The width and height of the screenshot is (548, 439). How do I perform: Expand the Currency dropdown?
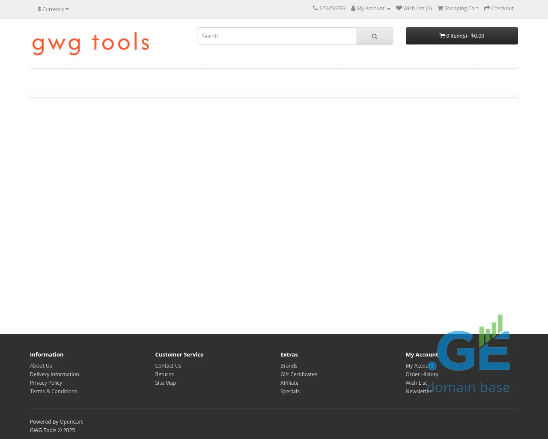[x=53, y=9]
